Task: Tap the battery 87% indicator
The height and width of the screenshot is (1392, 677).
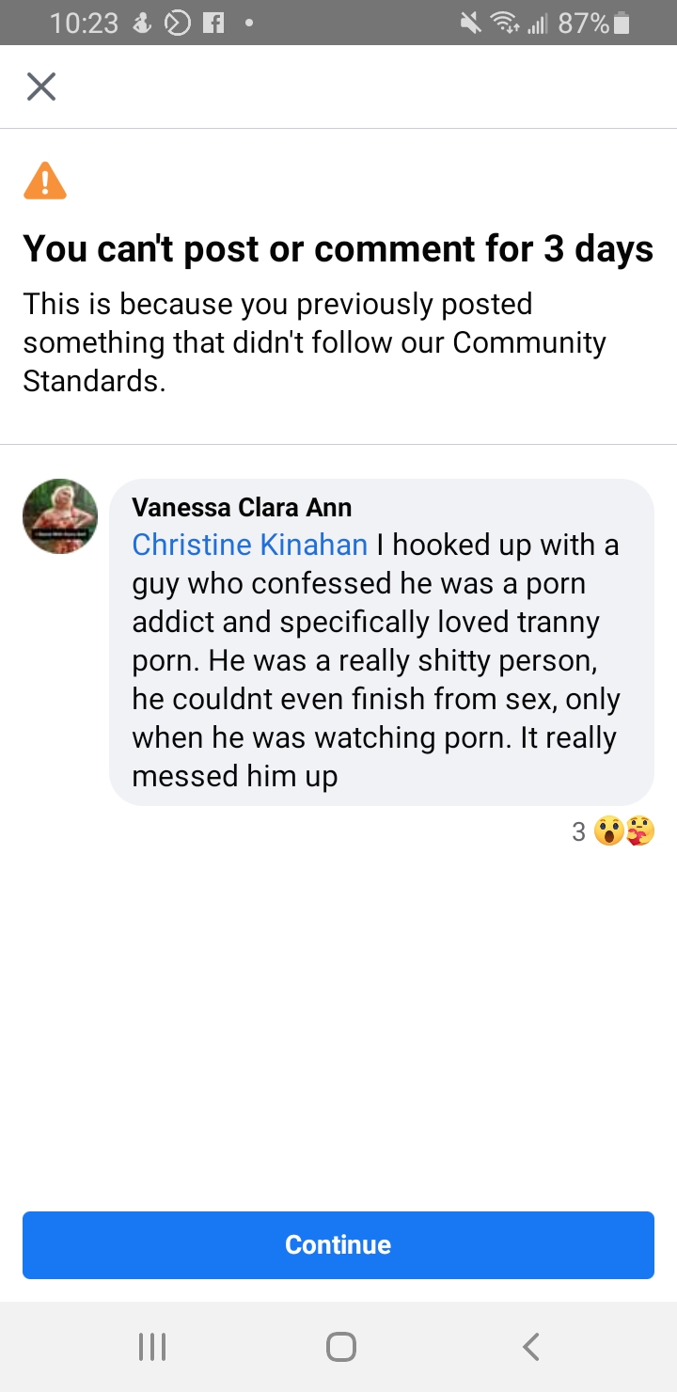Action: [x=593, y=24]
